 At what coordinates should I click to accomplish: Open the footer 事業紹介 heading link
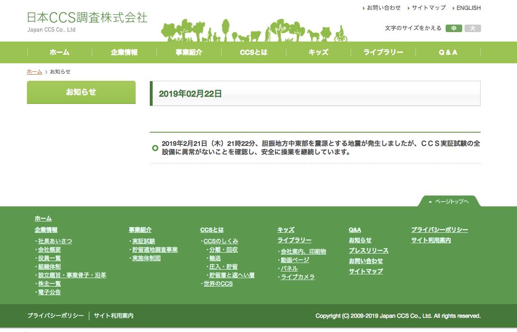click(x=140, y=230)
